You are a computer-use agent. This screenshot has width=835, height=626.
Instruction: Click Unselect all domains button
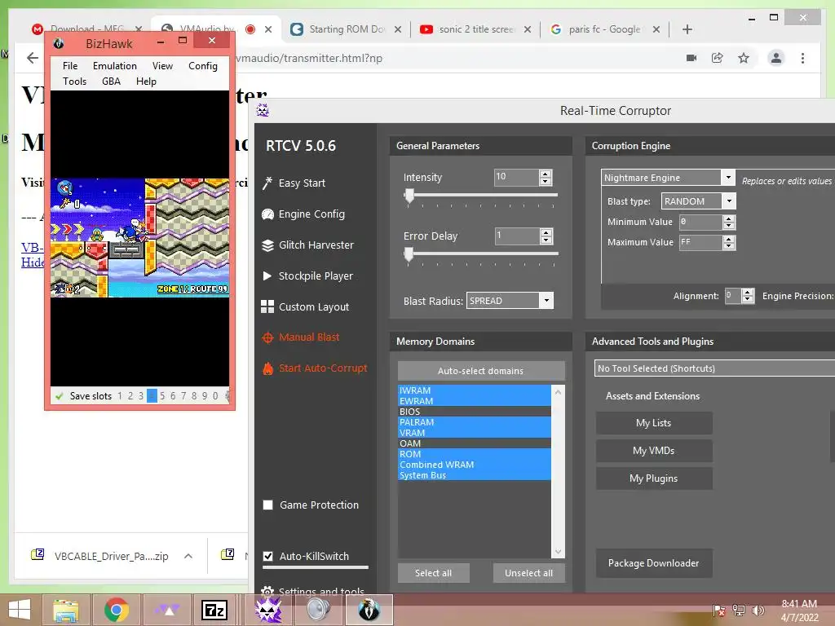[528, 573]
